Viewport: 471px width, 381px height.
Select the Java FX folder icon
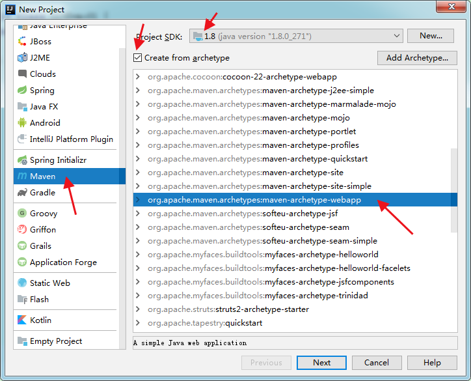[x=22, y=106]
